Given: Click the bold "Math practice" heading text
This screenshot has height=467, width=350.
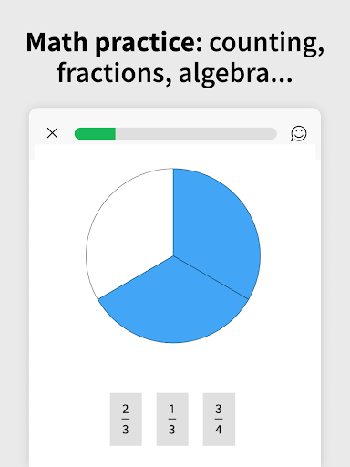Looking at the screenshot, I should [x=110, y=43].
